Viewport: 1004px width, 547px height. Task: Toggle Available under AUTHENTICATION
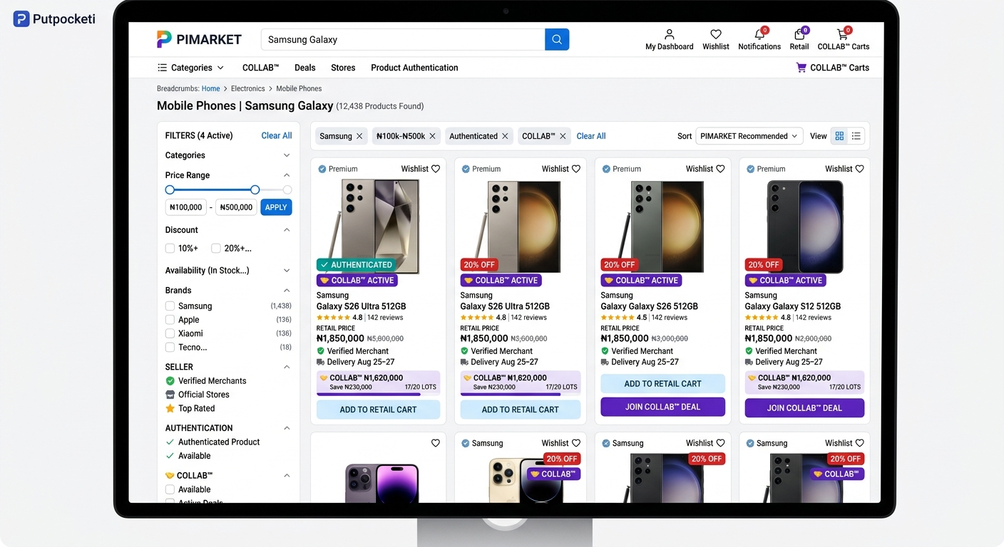pos(188,456)
